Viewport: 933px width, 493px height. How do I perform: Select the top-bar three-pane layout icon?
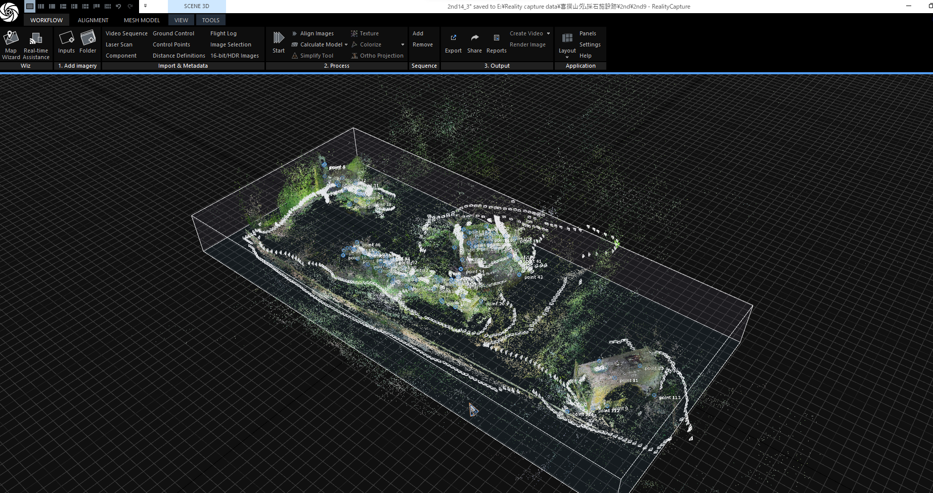97,6
